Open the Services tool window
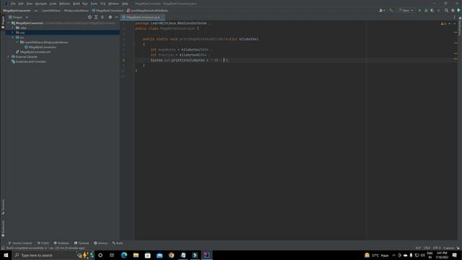Viewport: 462px width, 260px height. (101, 243)
